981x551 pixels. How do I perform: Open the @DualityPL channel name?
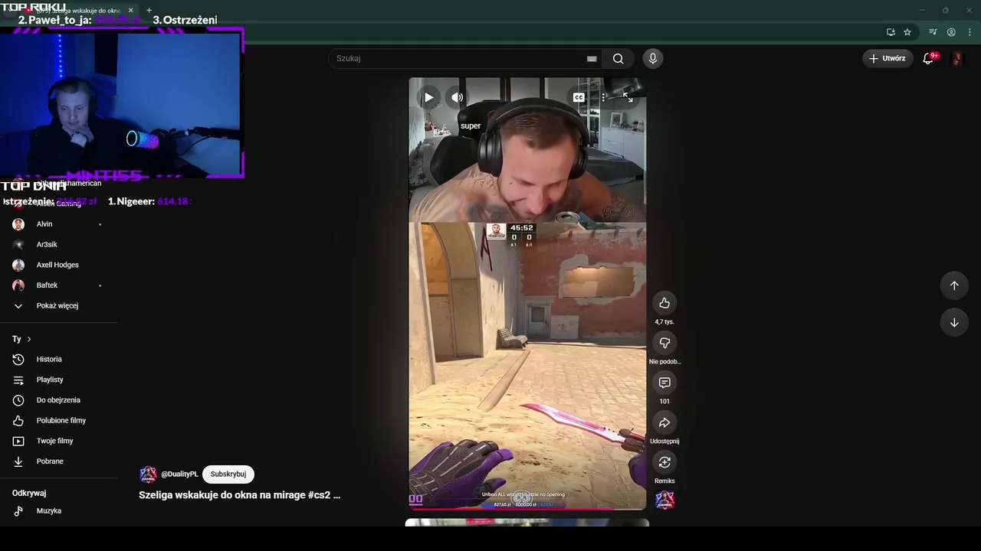point(179,474)
